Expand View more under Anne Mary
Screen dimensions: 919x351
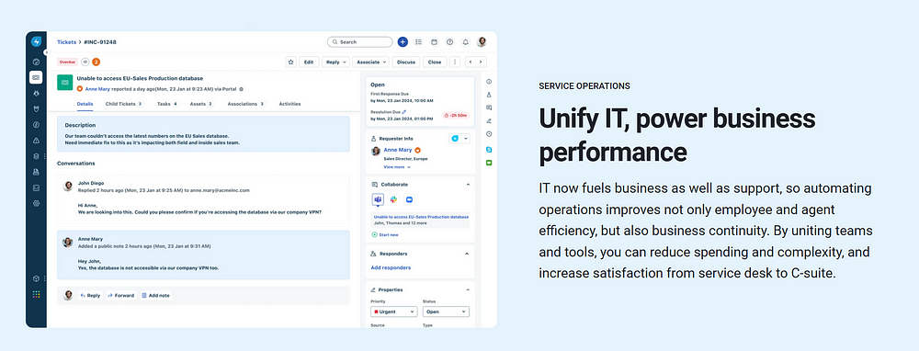[397, 167]
